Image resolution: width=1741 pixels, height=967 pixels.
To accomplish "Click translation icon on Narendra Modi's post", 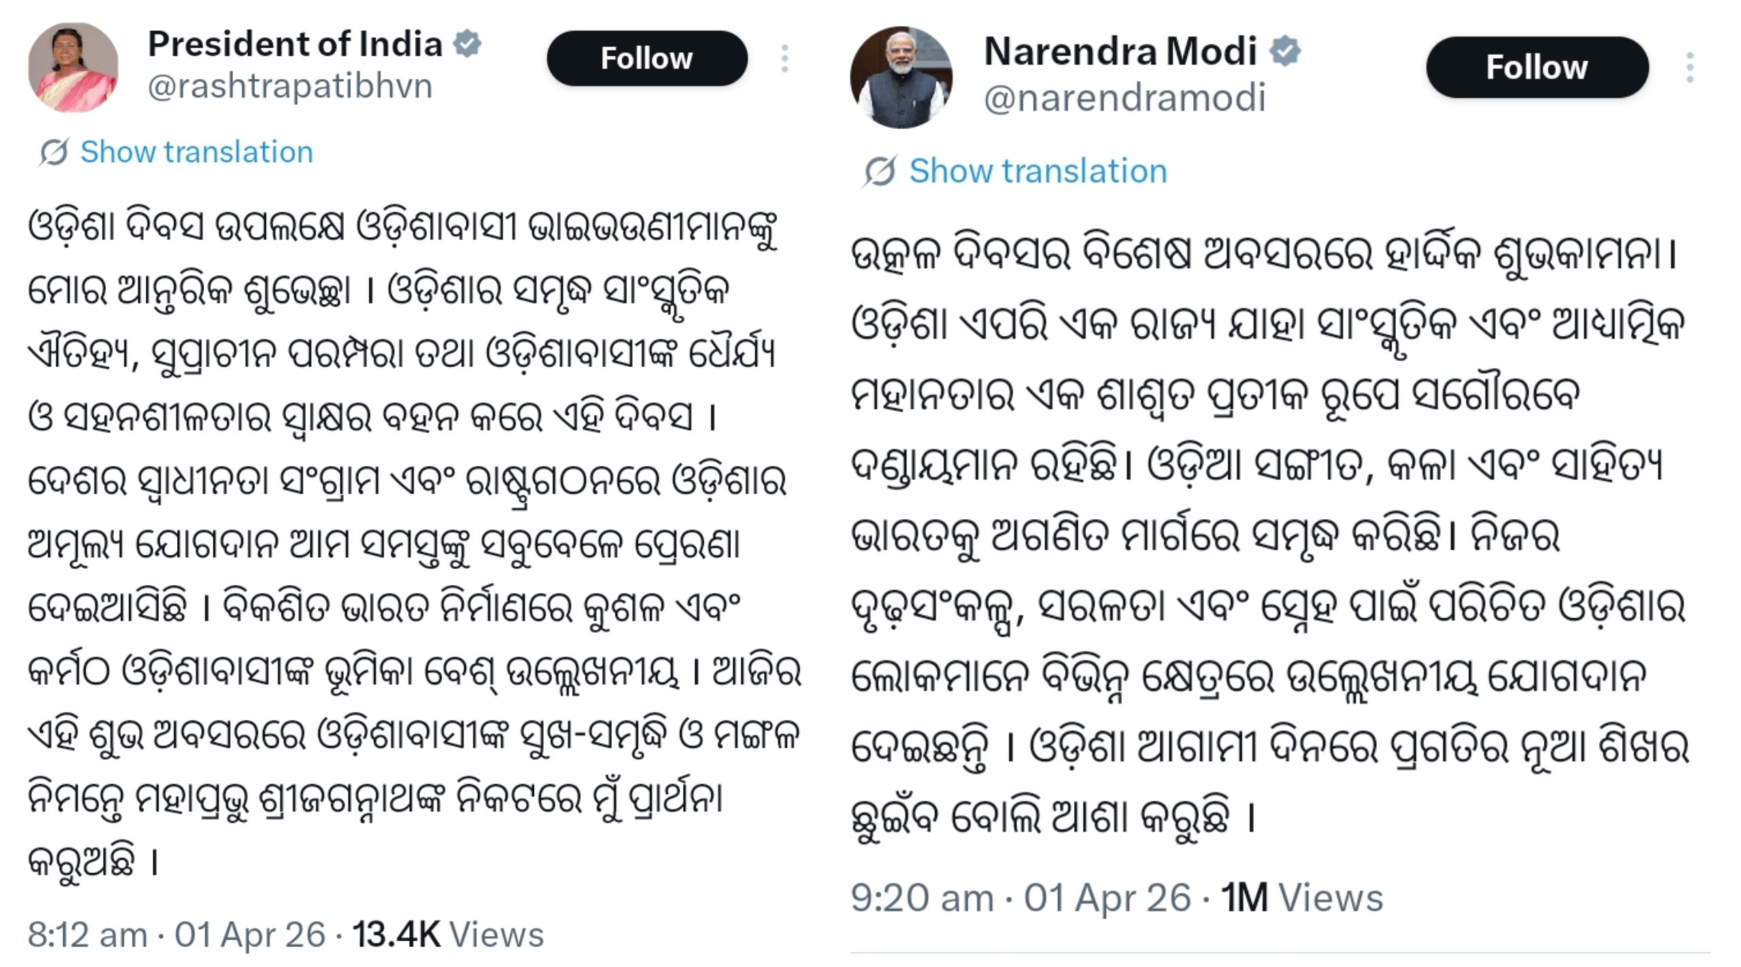I will [880, 171].
